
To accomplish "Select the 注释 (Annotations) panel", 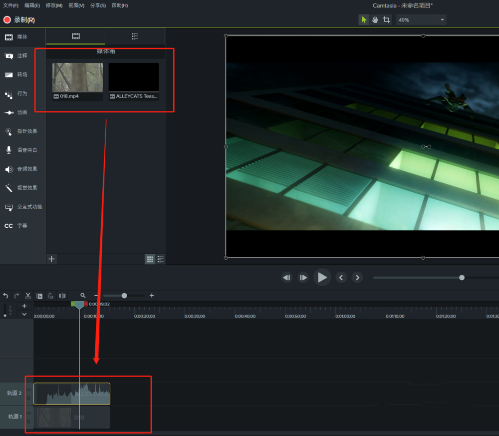I will [22, 55].
